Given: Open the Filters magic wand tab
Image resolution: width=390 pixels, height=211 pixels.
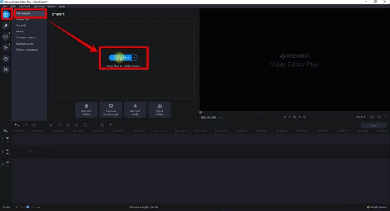Looking at the screenshot, I should coord(6,26).
